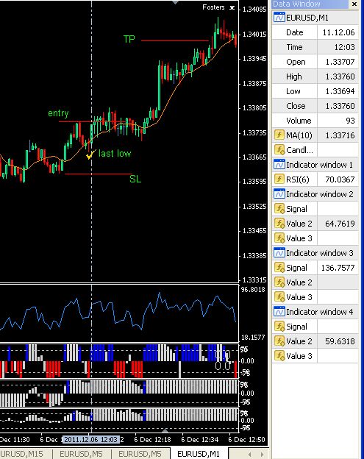
Task: Click Value 3 icon under Indicator window 3
Action: (279, 297)
